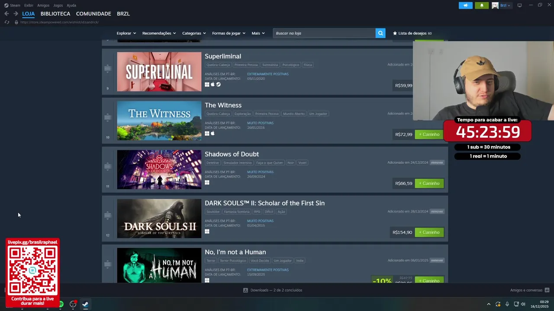Open DARK SOULS II title link
This screenshot has height=311, width=554.
coord(264,203)
